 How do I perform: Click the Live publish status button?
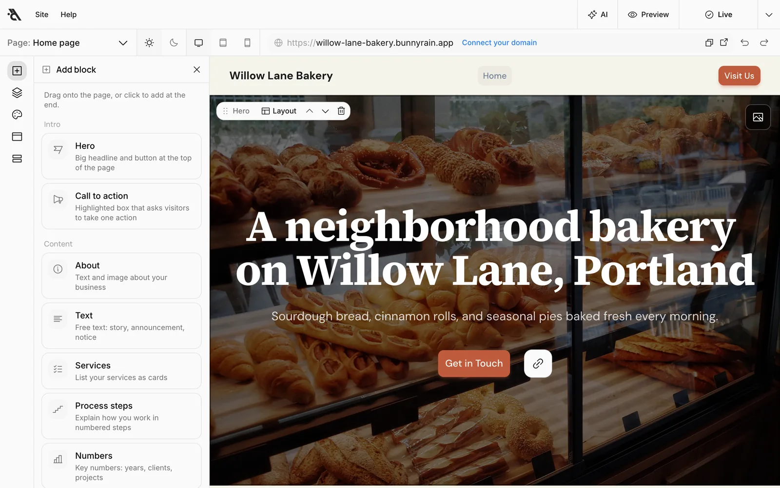(719, 15)
